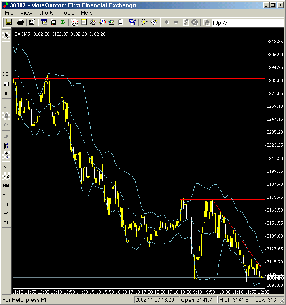Click the chart auto-scroll arrow icon

(x=6, y=137)
